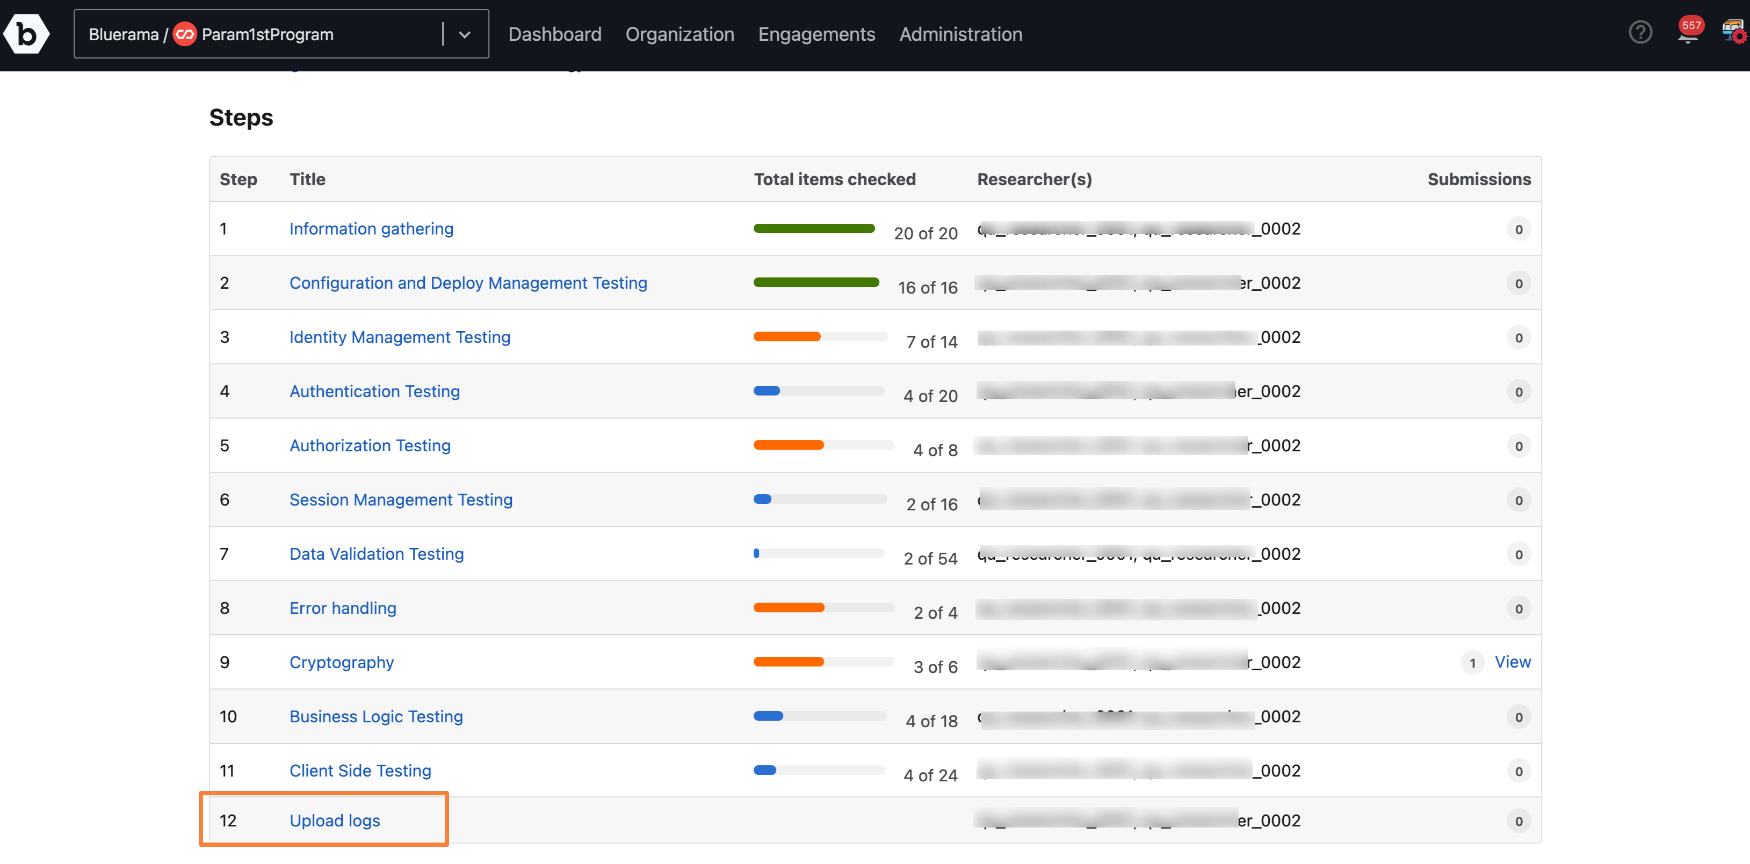
Task: Select the Dashboard menu item
Action: click(554, 33)
